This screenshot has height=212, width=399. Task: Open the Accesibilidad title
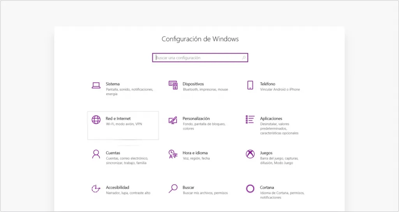118,188
